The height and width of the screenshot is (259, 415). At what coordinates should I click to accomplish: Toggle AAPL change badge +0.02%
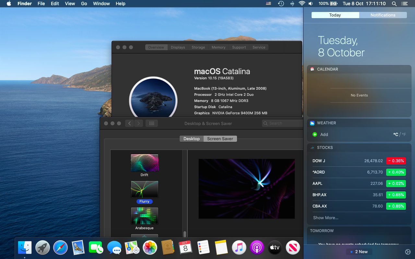pyautogui.click(x=396, y=184)
